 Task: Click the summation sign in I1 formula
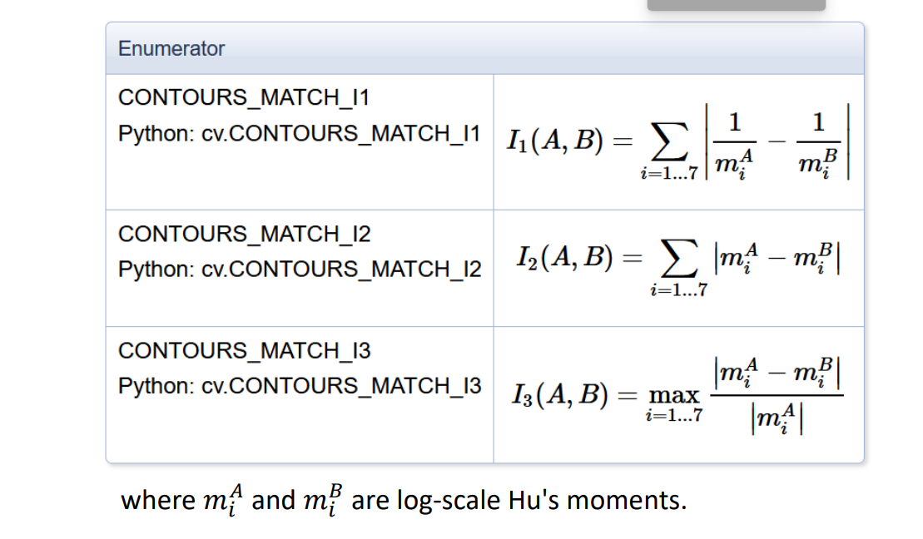(668, 141)
